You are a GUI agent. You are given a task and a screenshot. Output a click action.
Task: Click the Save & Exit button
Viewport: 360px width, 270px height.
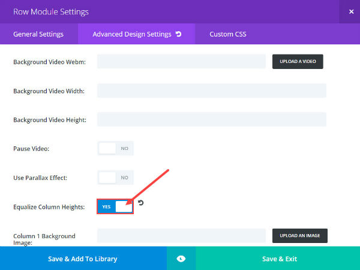tap(280, 259)
